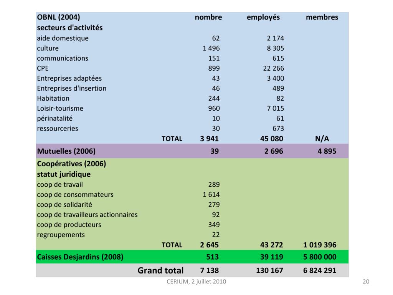Click Mutuelles employés value '2 696'
The height and width of the screenshot is (295, 393).
274,151
